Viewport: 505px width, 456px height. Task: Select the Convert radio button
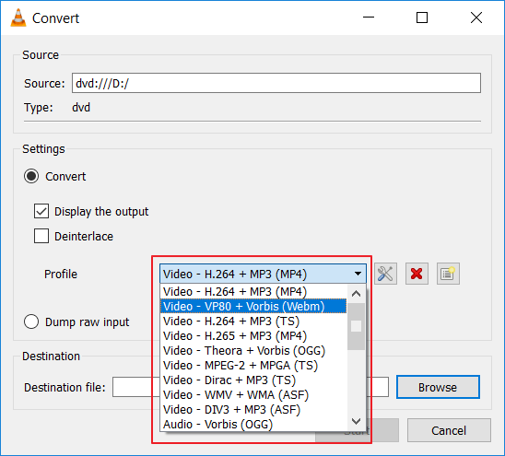point(31,176)
